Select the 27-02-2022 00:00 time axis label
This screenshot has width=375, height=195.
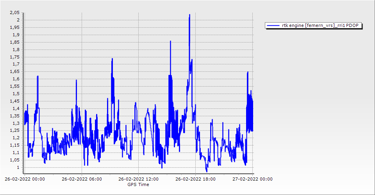pos(253,179)
